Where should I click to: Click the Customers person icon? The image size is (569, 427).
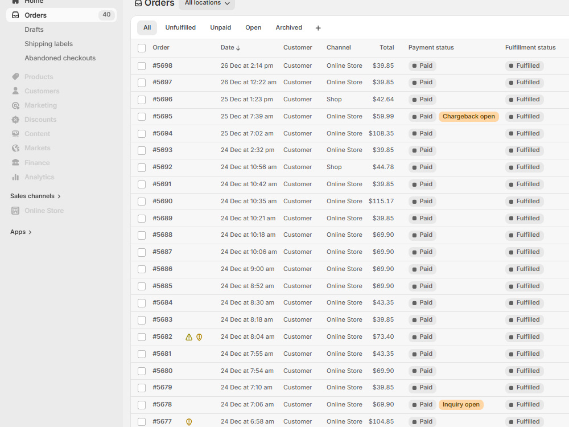15,91
